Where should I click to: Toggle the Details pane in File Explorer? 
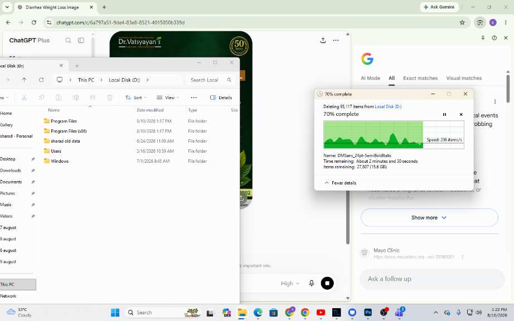click(221, 98)
